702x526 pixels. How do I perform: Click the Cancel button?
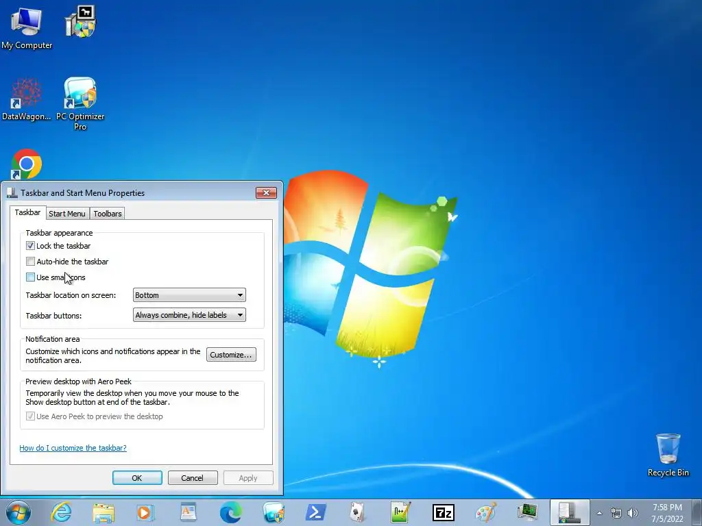(x=193, y=477)
